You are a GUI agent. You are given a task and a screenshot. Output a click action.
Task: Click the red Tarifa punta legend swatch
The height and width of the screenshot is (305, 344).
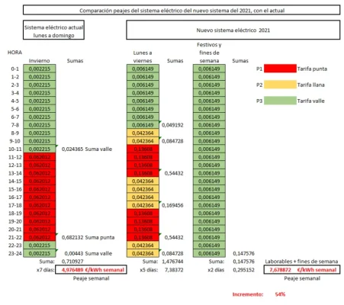coord(280,69)
